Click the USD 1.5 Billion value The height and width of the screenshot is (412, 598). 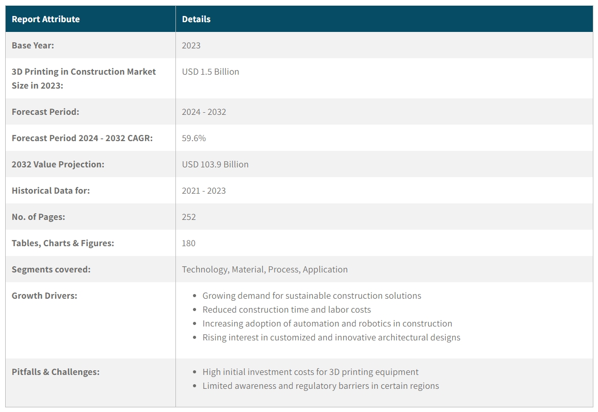(211, 72)
